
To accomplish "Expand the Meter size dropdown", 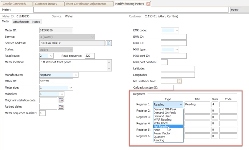I will pyautogui.click(x=71, y=88).
